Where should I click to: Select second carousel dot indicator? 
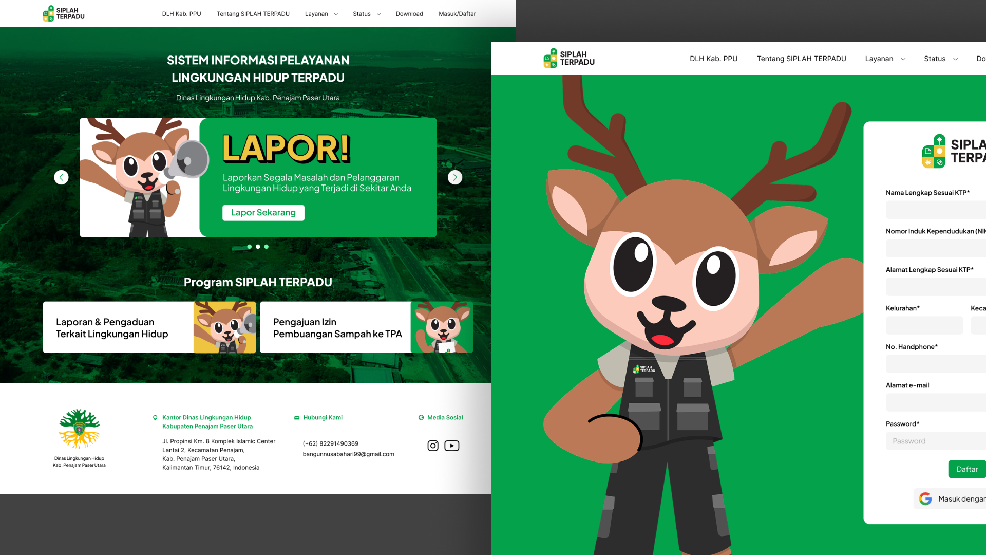(x=258, y=247)
